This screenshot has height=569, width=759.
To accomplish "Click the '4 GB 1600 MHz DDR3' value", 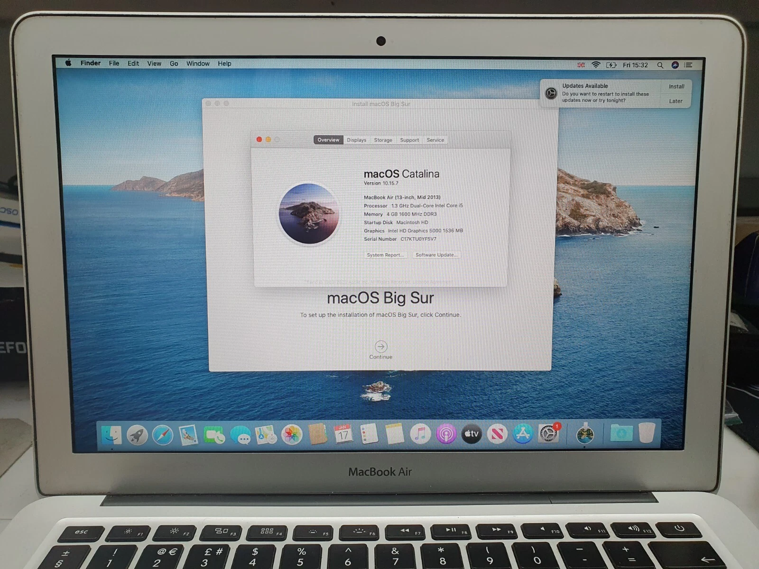I will click(x=411, y=214).
